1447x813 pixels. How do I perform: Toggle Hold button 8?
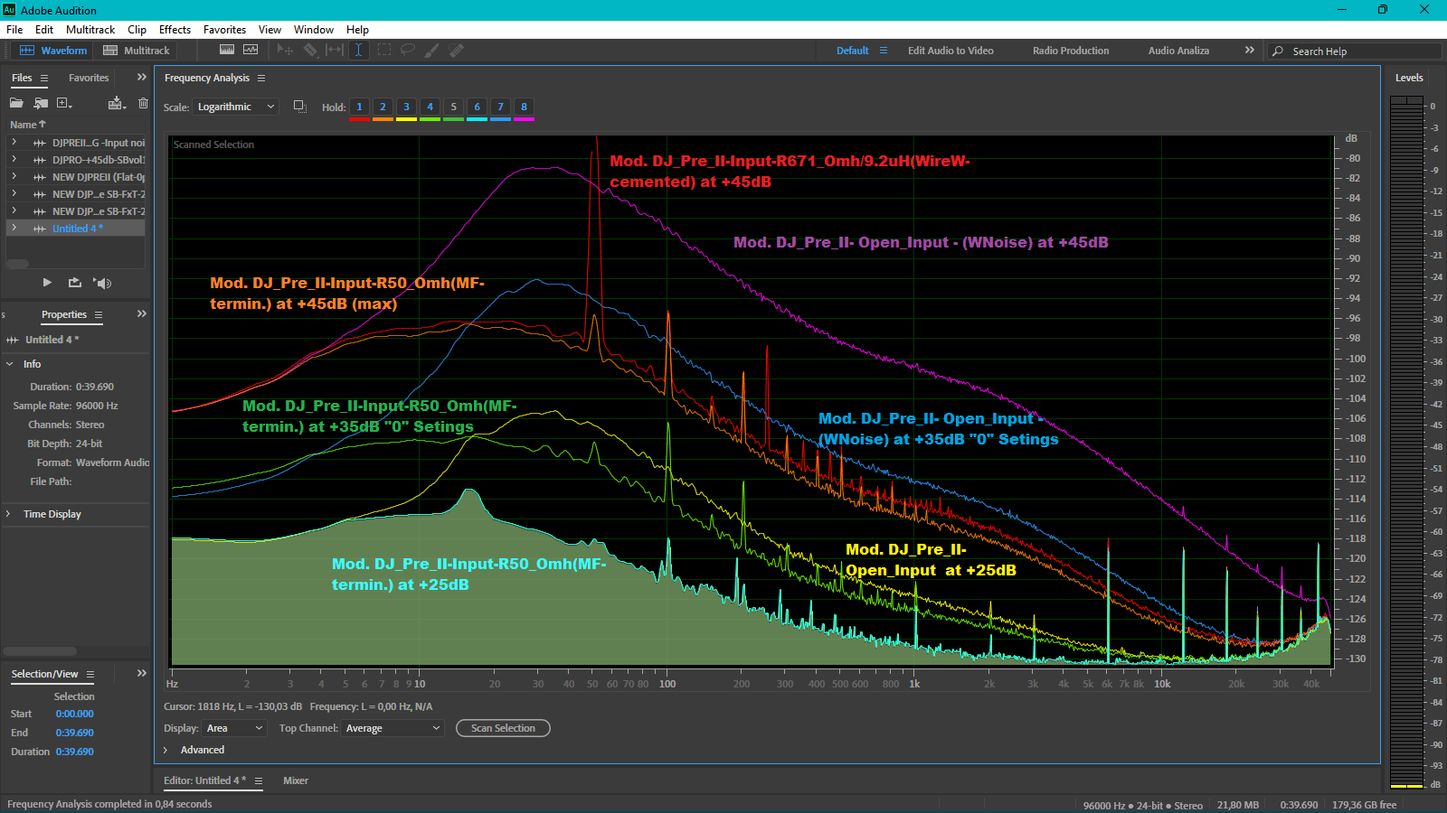pos(524,107)
